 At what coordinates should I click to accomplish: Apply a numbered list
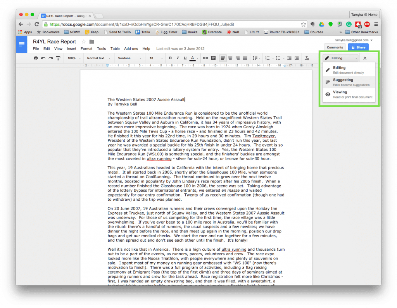coord(267,58)
